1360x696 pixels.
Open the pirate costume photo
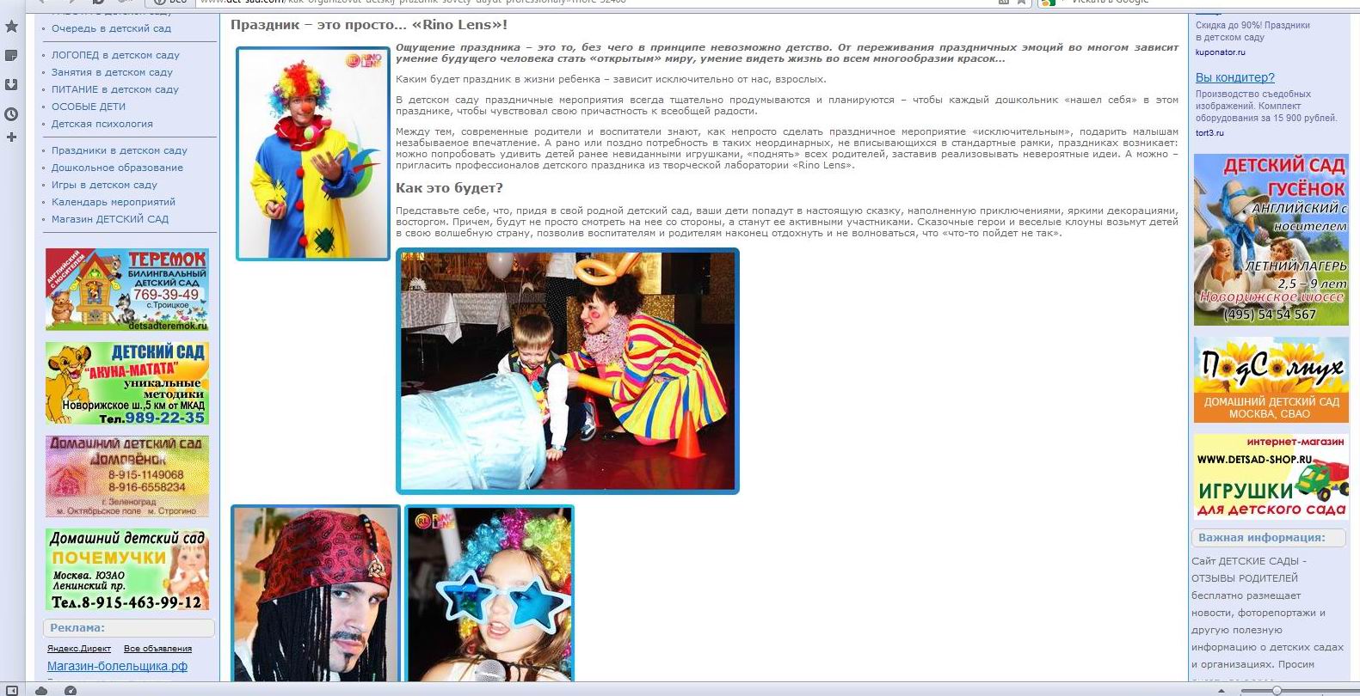pos(316,593)
